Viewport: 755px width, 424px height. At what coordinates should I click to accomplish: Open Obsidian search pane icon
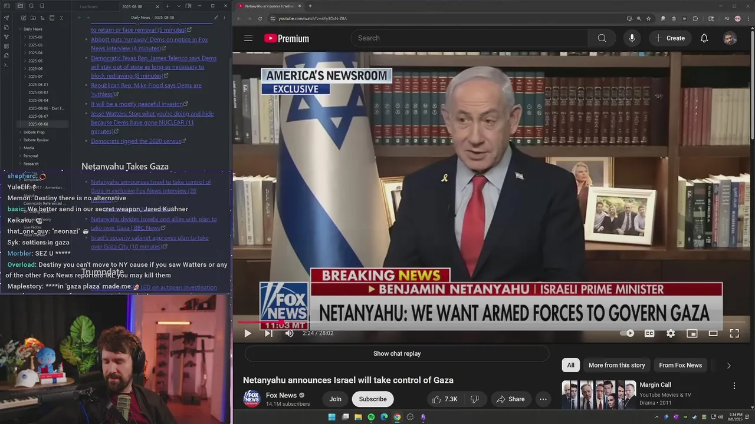tap(31, 6)
